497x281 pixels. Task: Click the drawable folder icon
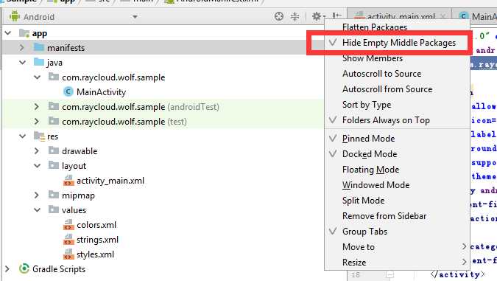click(54, 150)
